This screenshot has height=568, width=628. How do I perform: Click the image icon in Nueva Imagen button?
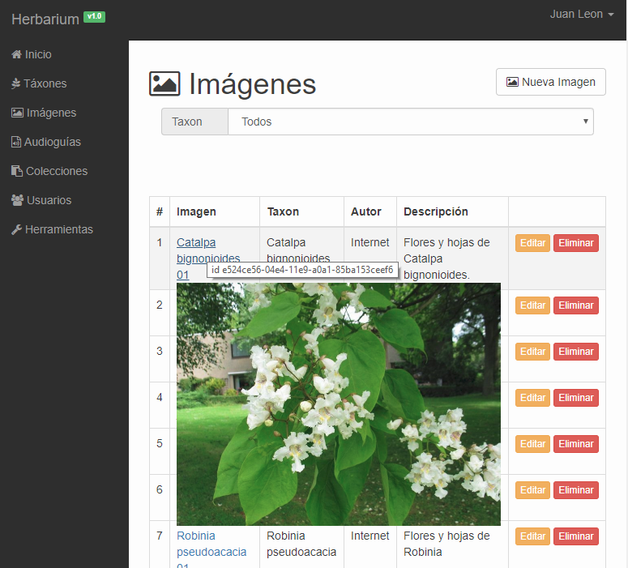[x=512, y=82]
